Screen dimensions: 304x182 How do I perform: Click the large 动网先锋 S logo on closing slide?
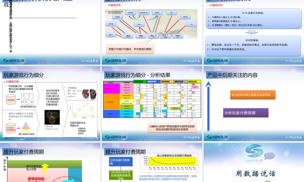[x=254, y=151]
